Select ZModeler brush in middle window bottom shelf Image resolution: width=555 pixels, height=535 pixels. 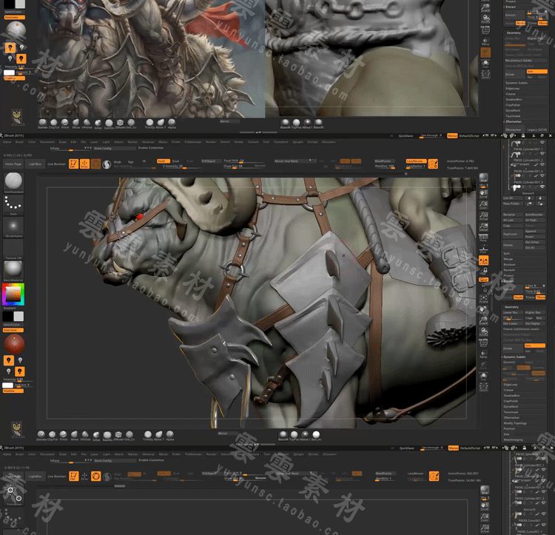[118, 434]
